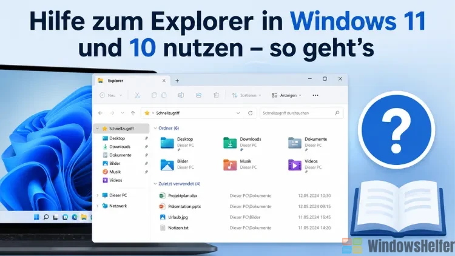The image size is (455, 256).
Task: Click the Delete trash icon in toolbar
Action: pos(216,95)
